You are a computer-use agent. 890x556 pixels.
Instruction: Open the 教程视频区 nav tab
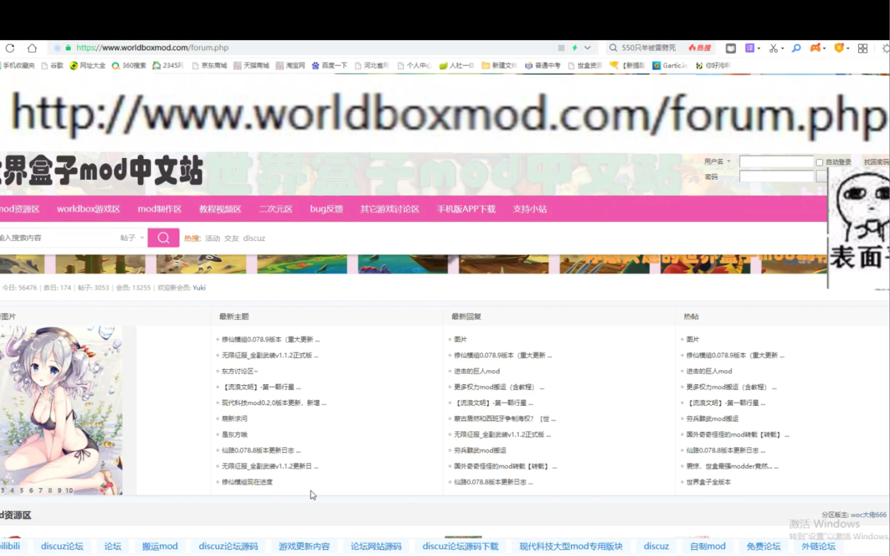pos(220,209)
